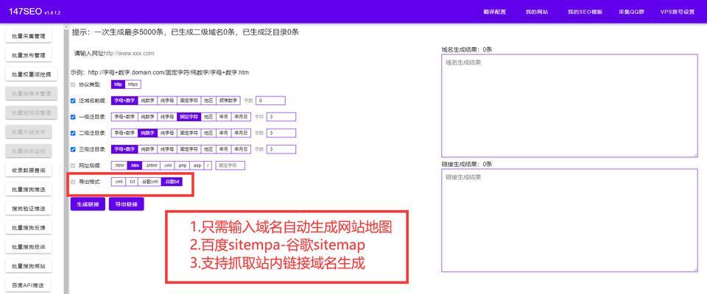The image size is (707, 294).
Task: Click inside the 链接生成结果 textarea
Action: [569, 220]
